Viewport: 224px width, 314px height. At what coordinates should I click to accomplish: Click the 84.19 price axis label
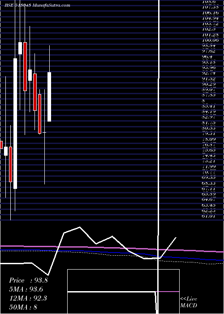pyautogui.click(x=208, y=111)
